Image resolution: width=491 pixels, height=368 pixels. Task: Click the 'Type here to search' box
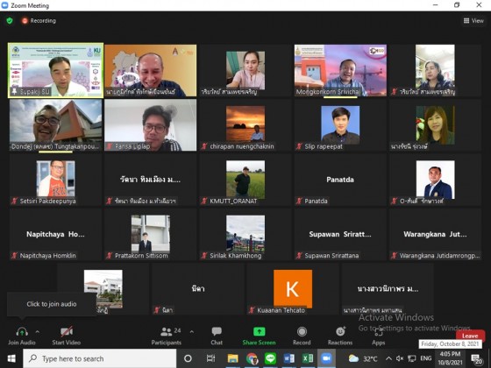click(100, 358)
